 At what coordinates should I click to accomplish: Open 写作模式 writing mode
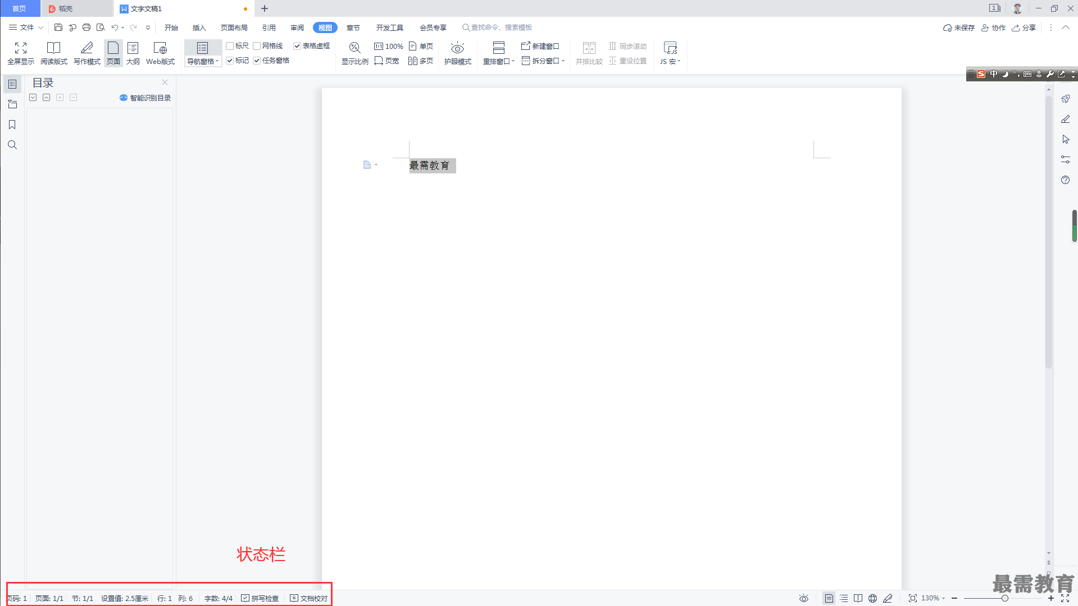coord(87,53)
